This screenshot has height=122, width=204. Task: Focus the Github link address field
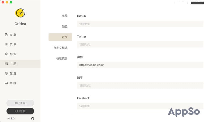pos(140,24)
